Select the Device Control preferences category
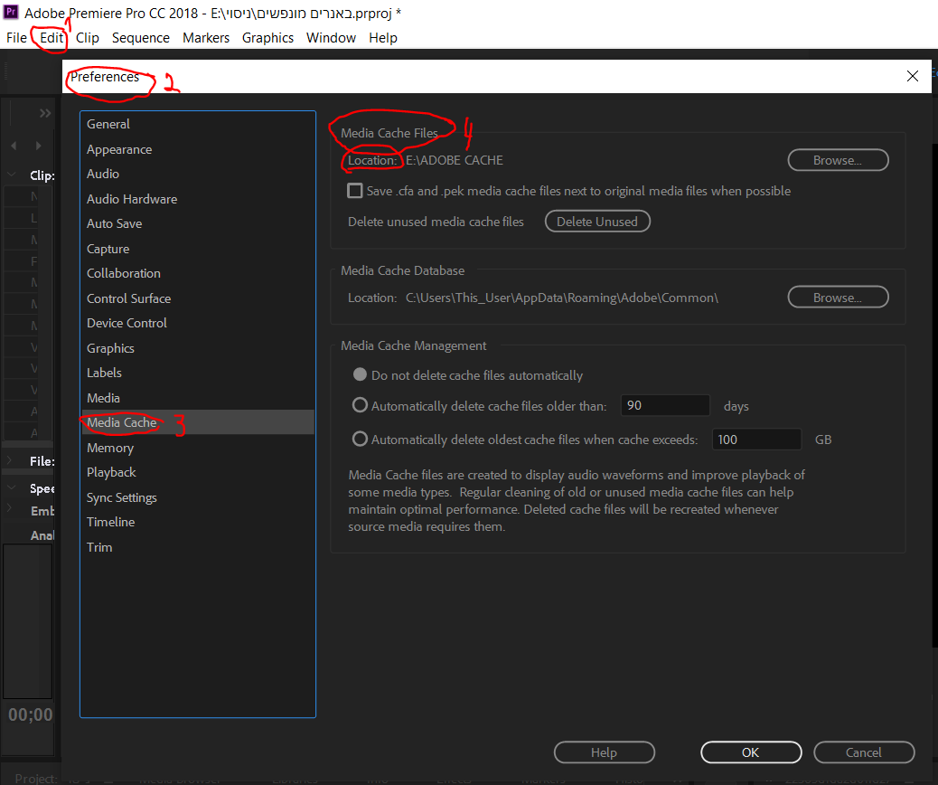 tap(197, 323)
